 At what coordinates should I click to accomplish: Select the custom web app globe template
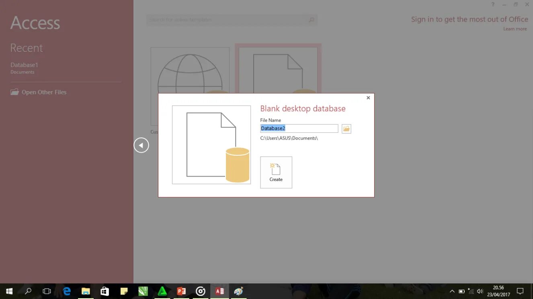pyautogui.click(x=190, y=71)
